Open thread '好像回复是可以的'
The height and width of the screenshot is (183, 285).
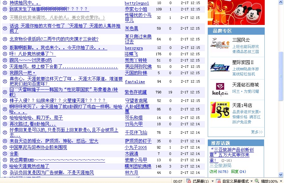pos(64,133)
